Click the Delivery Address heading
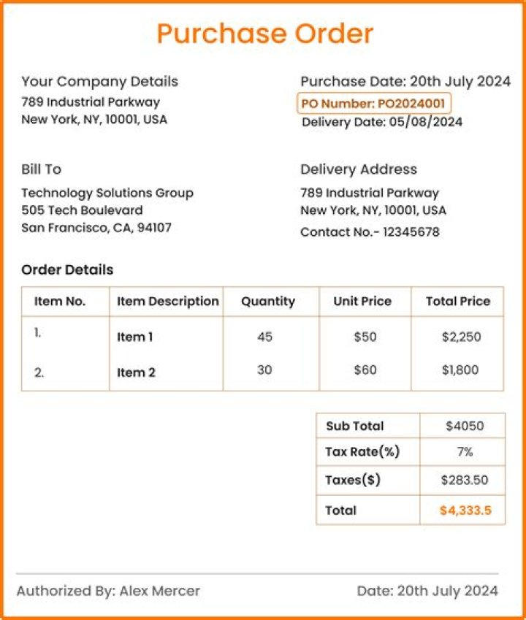The width and height of the screenshot is (526, 620). click(359, 169)
